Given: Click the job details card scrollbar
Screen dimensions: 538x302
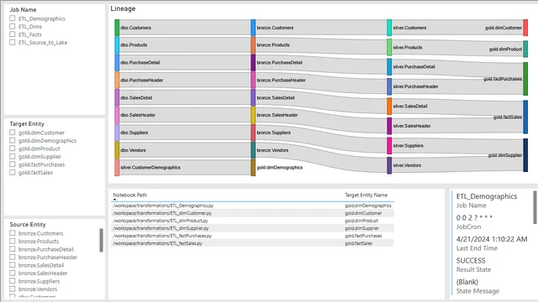Looking at the screenshot, I should point(535,207).
